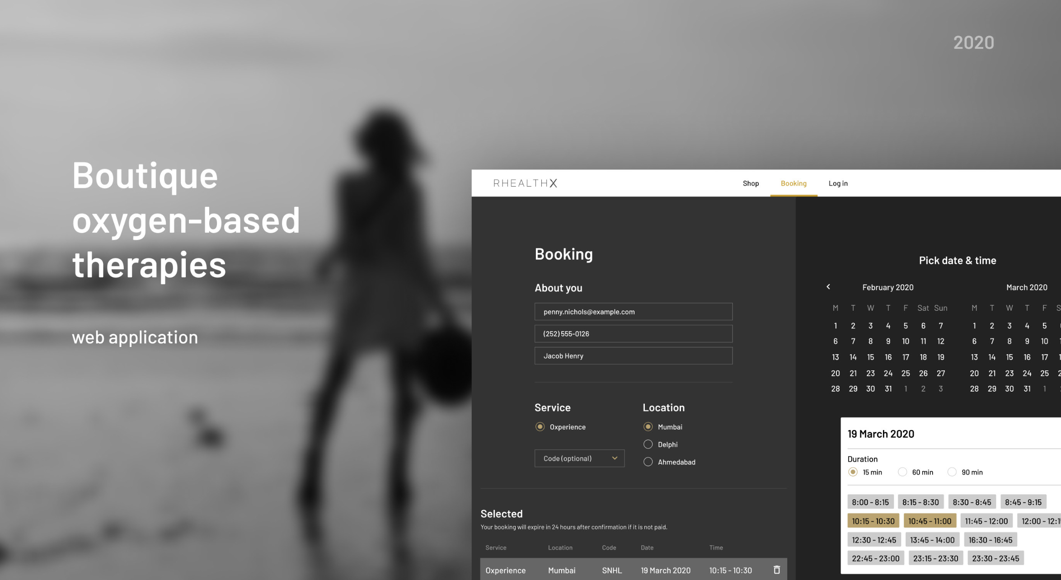Pick the 23:30 - 23:45 time slot
Image resolution: width=1061 pixels, height=580 pixels.
[x=995, y=559]
